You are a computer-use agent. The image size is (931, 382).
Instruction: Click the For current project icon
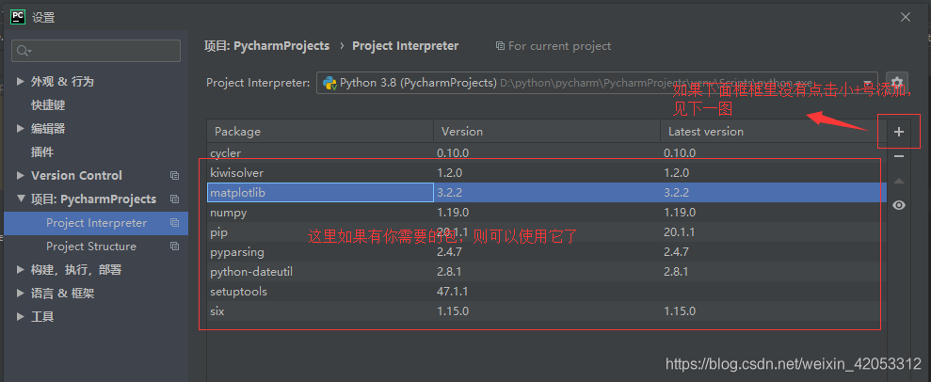(x=501, y=46)
